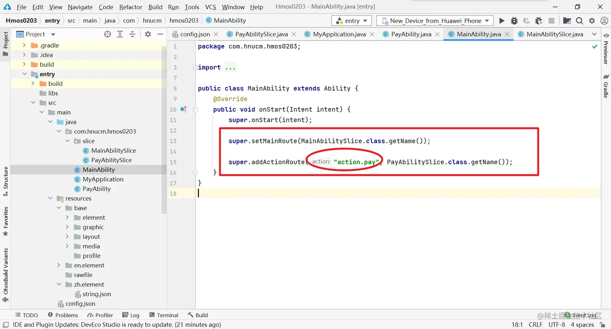Open the New_Device_from_Huawei_Phone device dropdown
This screenshot has height=329, width=611.
pos(435,21)
